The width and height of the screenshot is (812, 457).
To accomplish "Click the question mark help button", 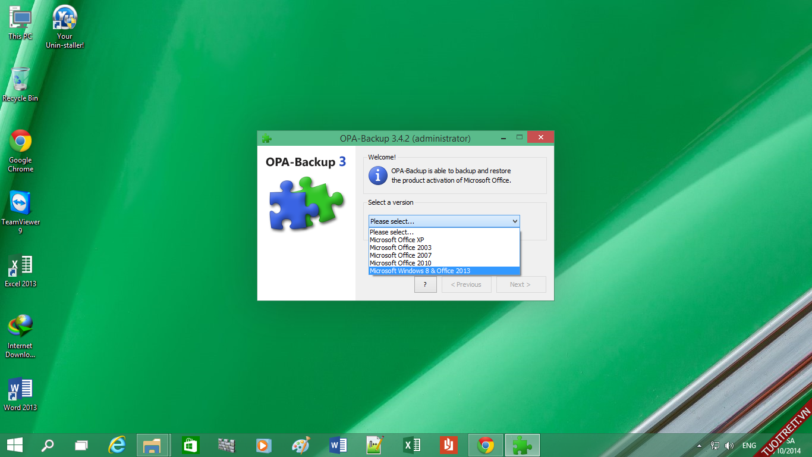I will tap(425, 284).
